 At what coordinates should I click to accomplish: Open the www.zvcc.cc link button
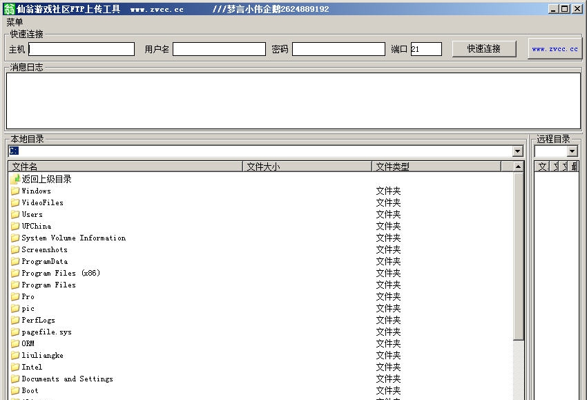pos(555,49)
